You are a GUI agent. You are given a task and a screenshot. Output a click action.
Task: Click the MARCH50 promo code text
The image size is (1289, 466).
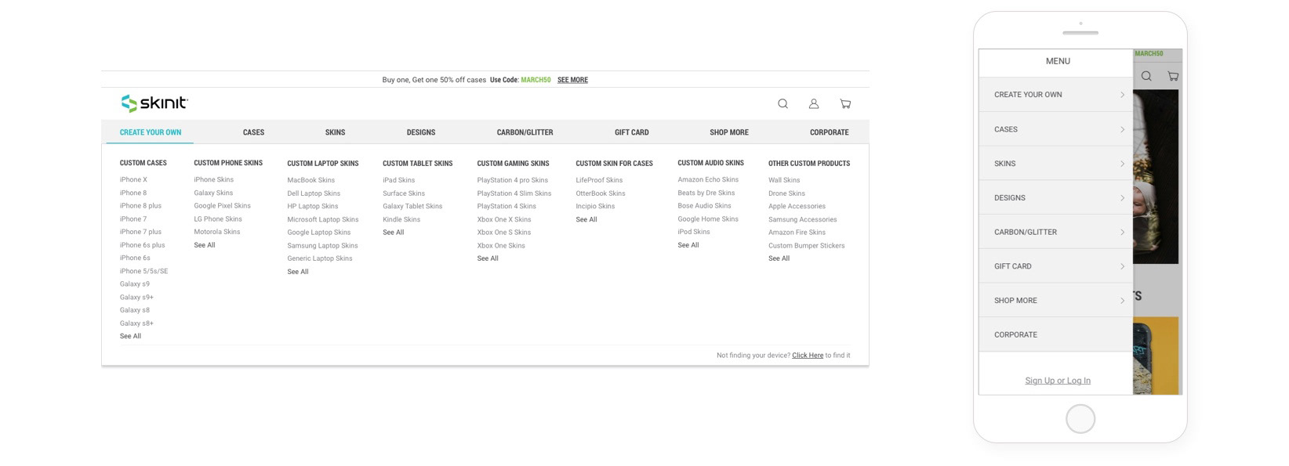point(536,80)
